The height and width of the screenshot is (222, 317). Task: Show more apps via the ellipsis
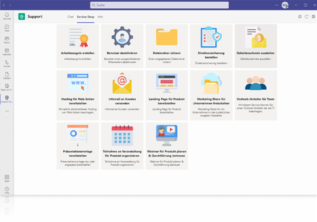coord(6,111)
